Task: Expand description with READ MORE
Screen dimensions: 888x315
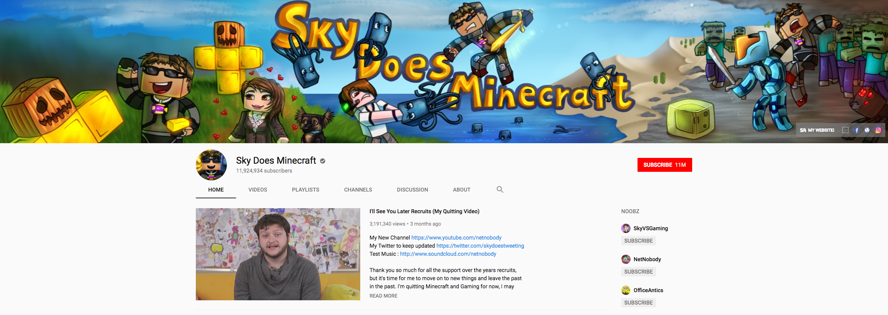Action: [x=384, y=296]
